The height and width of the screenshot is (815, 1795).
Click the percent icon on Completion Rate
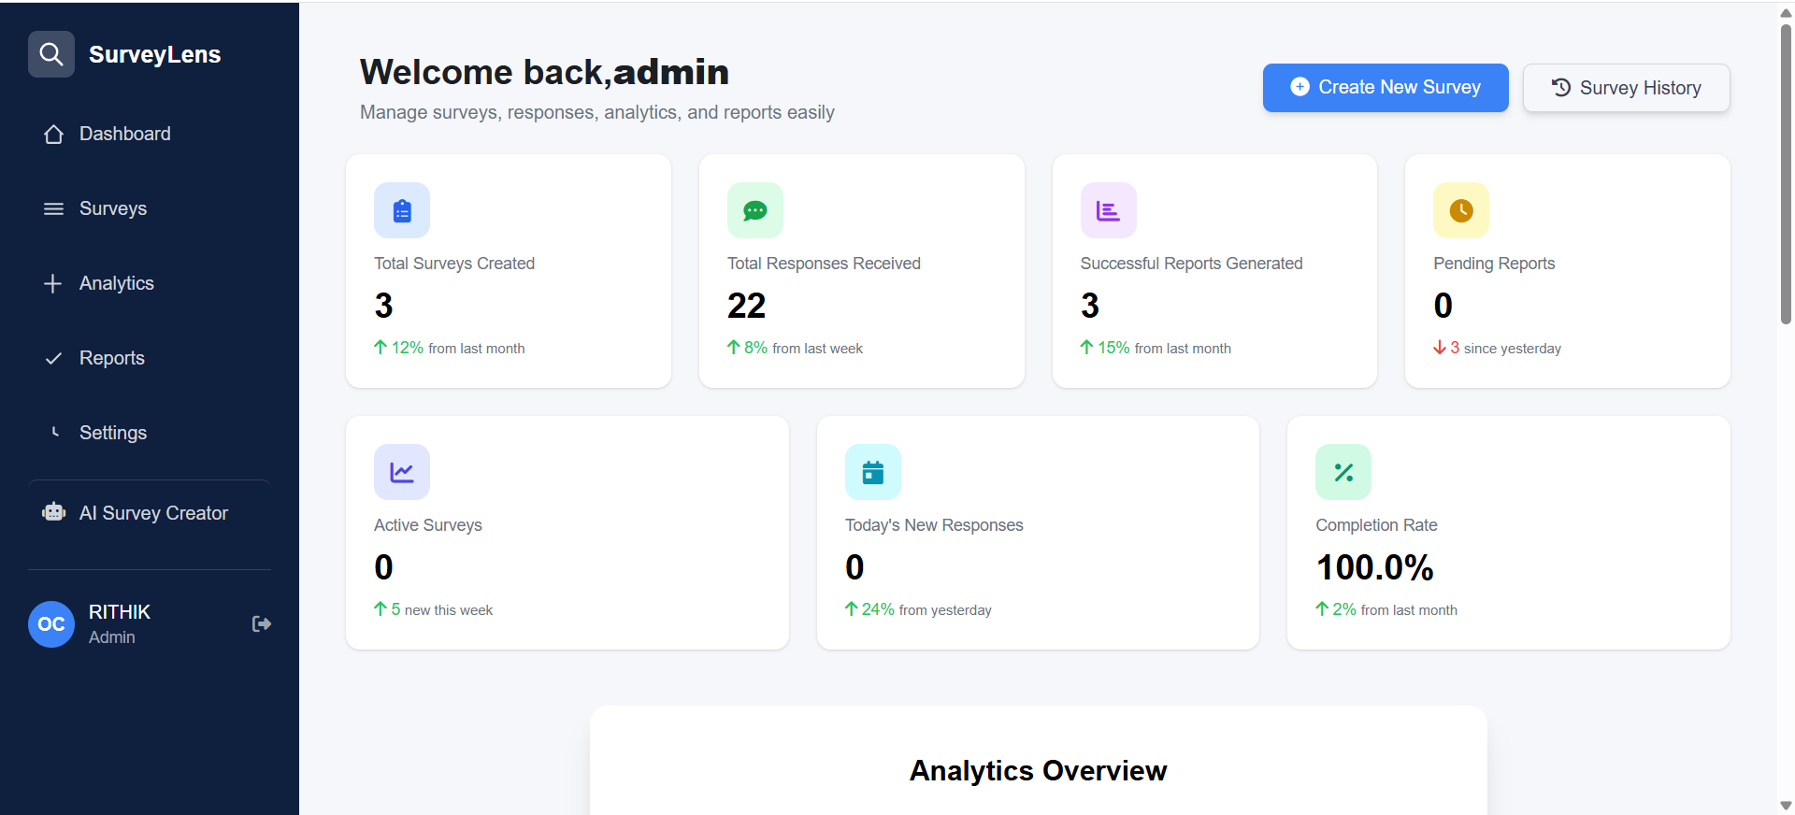click(x=1343, y=472)
